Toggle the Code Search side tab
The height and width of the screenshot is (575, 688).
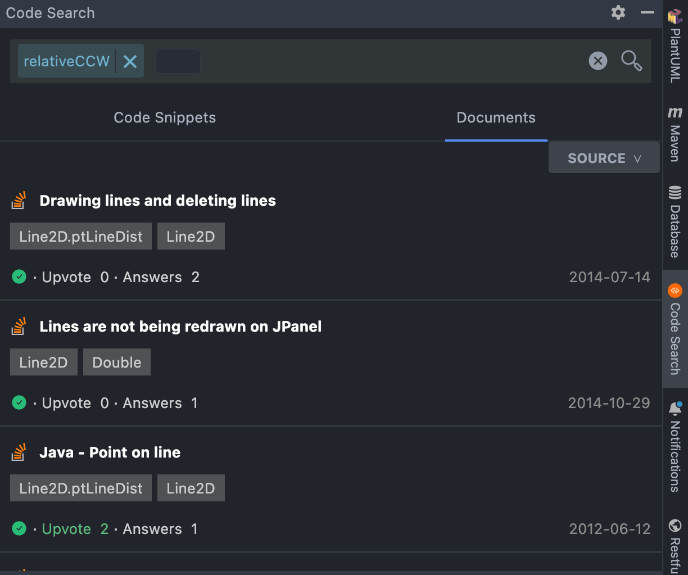pos(675,329)
